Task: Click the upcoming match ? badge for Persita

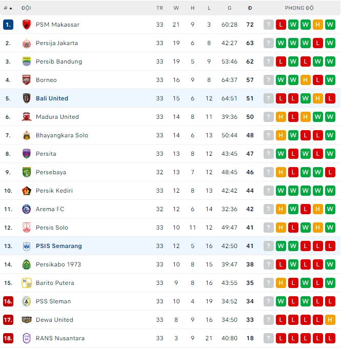Action: pyautogui.click(x=269, y=154)
